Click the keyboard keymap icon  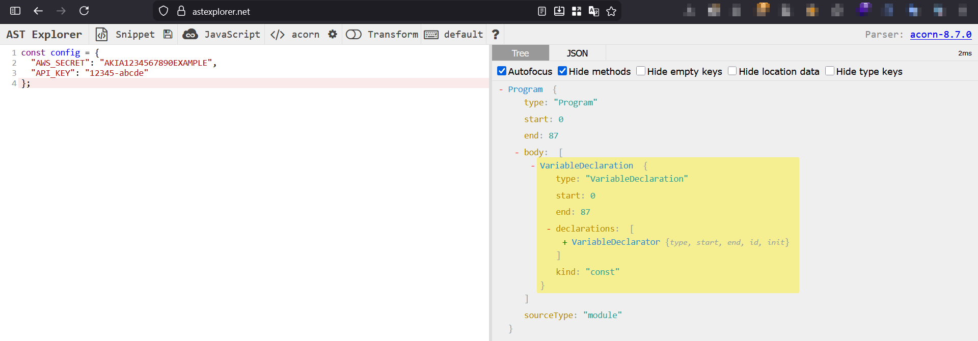click(x=431, y=35)
